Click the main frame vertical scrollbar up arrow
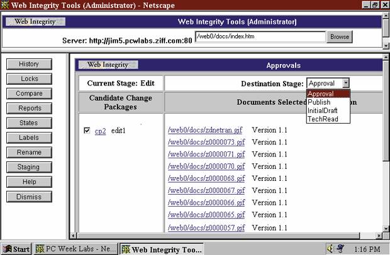The image size is (390, 255). (386, 57)
